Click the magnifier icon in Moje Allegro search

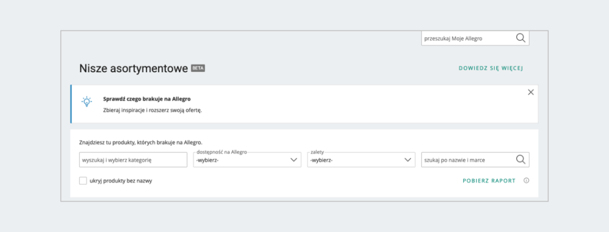[521, 38]
